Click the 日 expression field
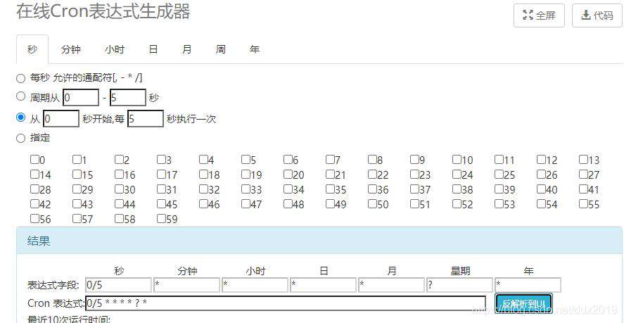 point(324,285)
